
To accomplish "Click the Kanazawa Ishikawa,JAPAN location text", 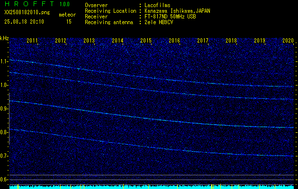I will (x=177, y=11).
